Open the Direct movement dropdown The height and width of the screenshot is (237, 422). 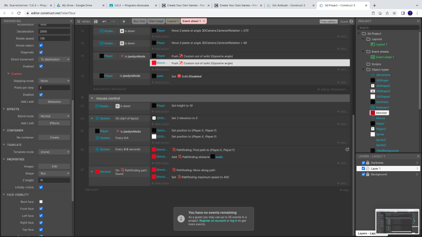[x=55, y=60]
